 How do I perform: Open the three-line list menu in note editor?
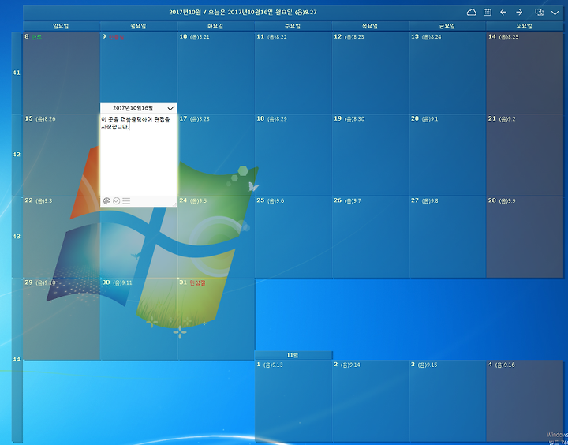pos(126,200)
